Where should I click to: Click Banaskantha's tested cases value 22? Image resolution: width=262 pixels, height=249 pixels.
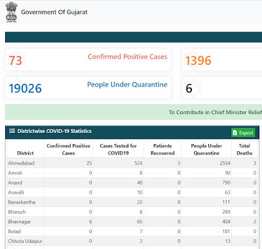(140, 202)
